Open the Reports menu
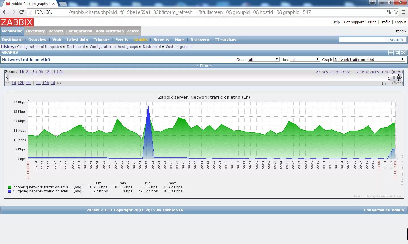 pyautogui.click(x=56, y=31)
